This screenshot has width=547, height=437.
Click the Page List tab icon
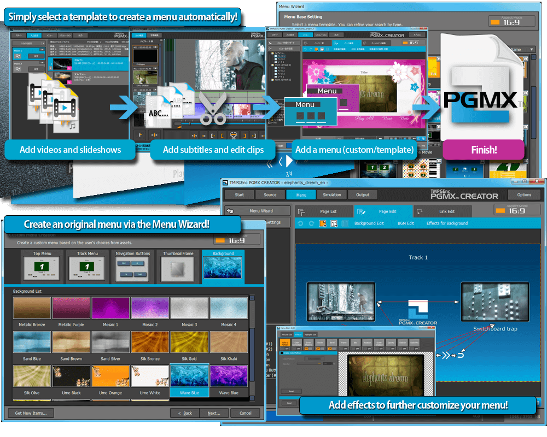pyautogui.click(x=301, y=211)
